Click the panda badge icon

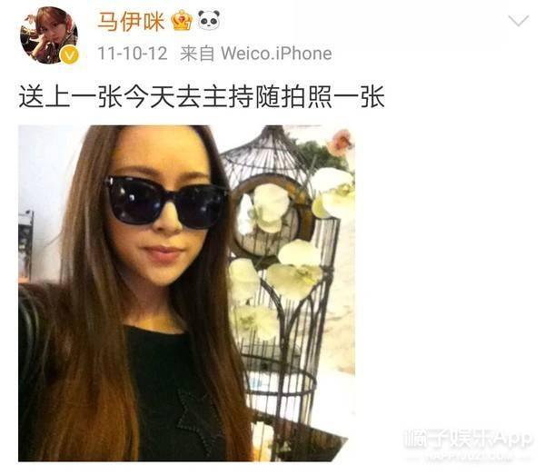[209, 20]
